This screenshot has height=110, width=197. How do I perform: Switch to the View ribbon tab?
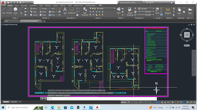pos(41,5)
